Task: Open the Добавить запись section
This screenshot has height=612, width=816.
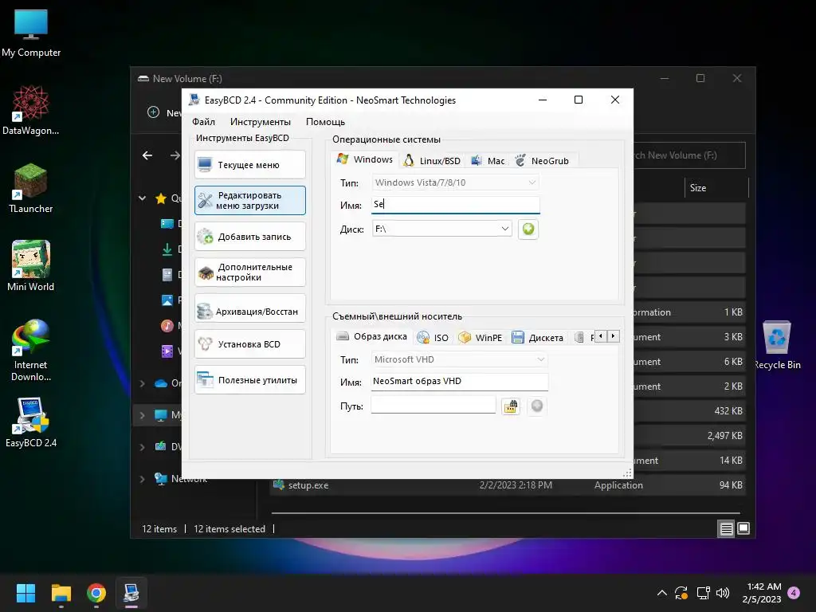Action: (x=249, y=237)
